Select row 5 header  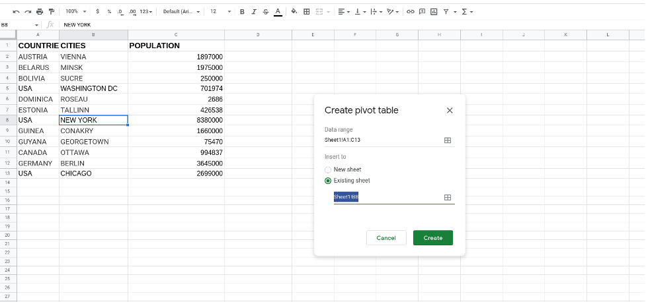pos(8,89)
